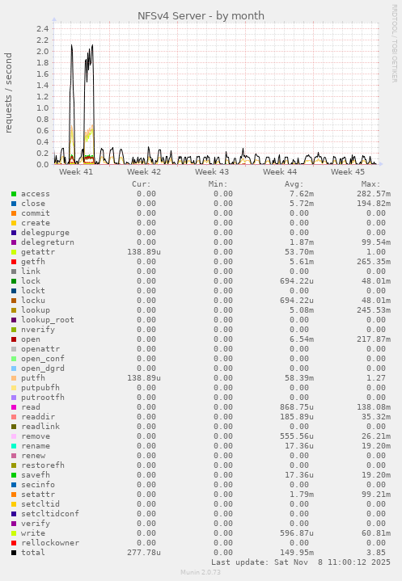The image size is (402, 581).
Task: Select the putfh legend color square
Action: coord(14,378)
